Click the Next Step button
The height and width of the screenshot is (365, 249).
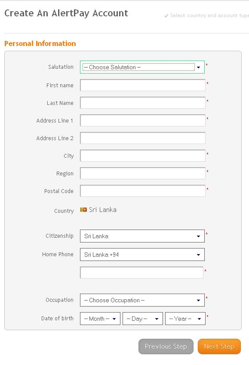[x=219, y=346]
